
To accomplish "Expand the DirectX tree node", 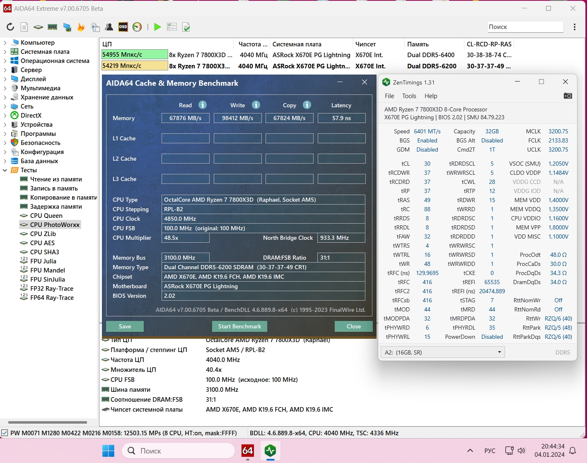I will (x=5, y=116).
